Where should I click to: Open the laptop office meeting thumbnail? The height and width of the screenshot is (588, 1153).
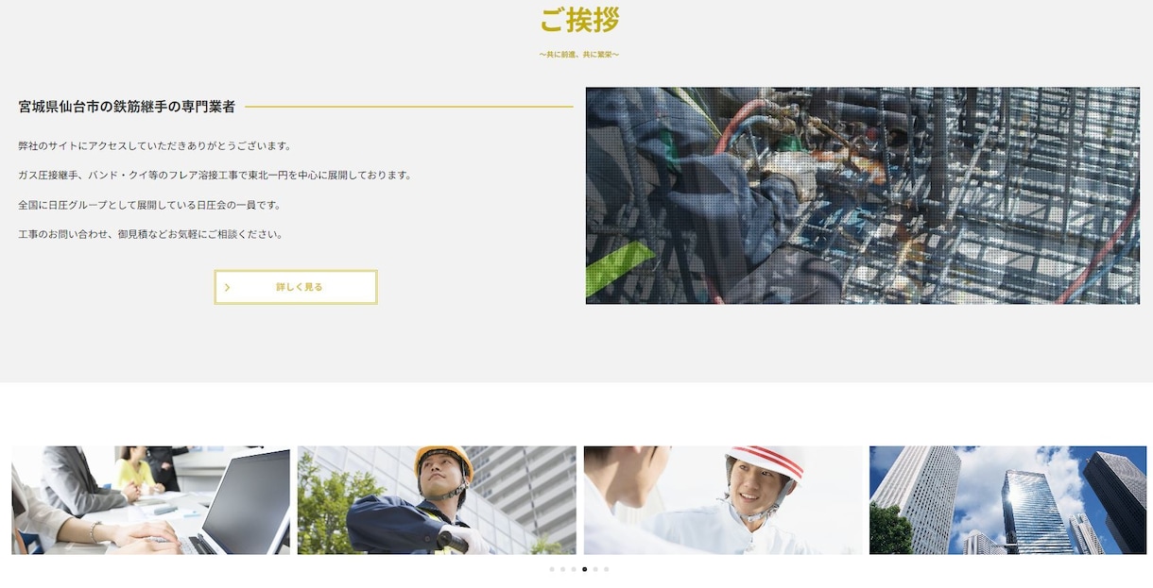pyautogui.click(x=151, y=500)
